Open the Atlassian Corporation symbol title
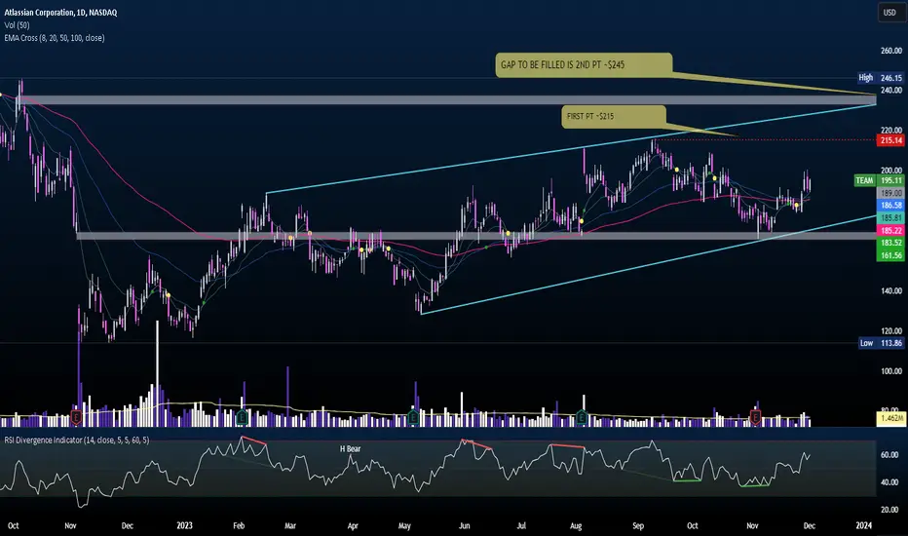 tap(60, 12)
